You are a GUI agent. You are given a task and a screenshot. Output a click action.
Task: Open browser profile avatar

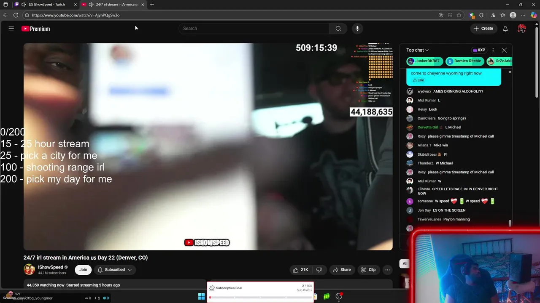pyautogui.click(x=513, y=15)
